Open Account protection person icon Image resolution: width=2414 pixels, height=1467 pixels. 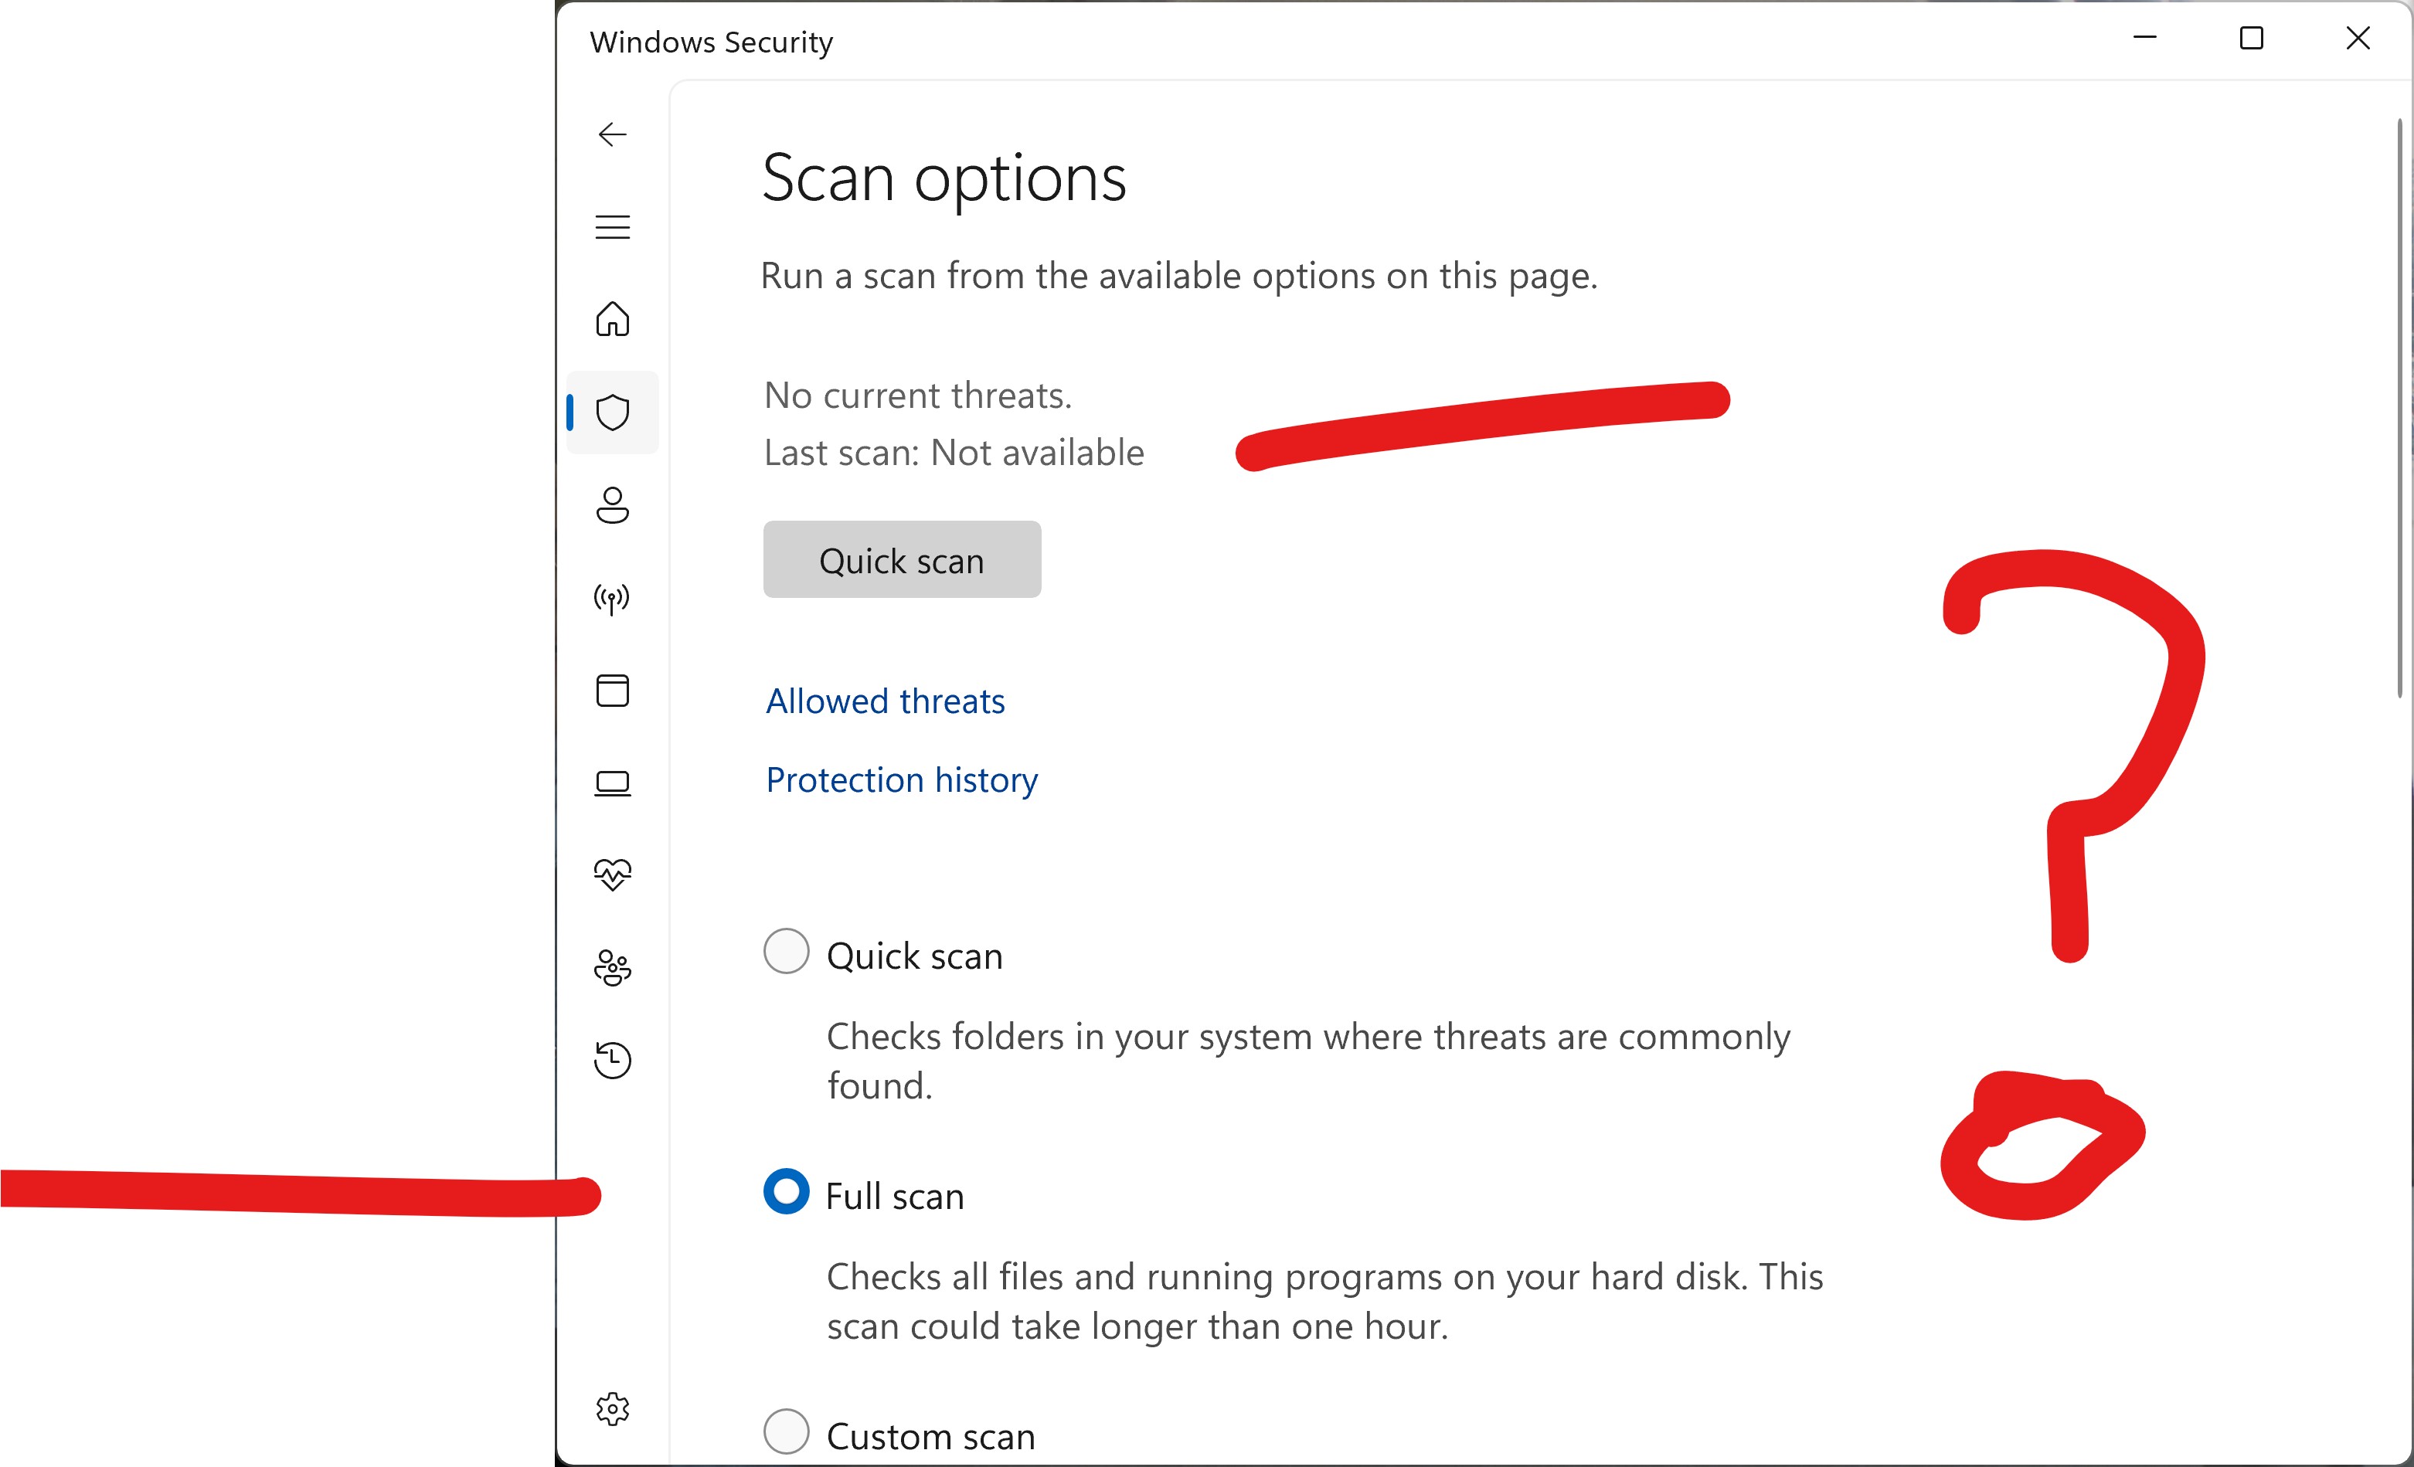[612, 505]
